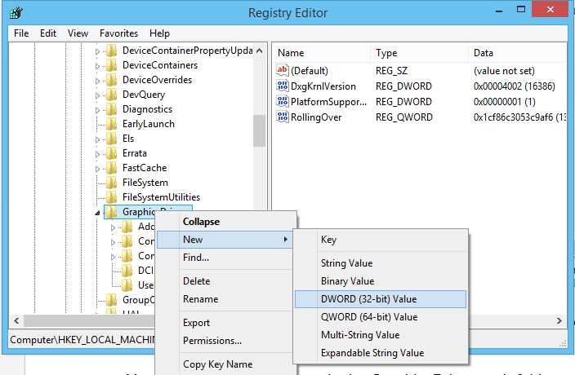
Task: Click the Els folder icon
Action: point(111,139)
